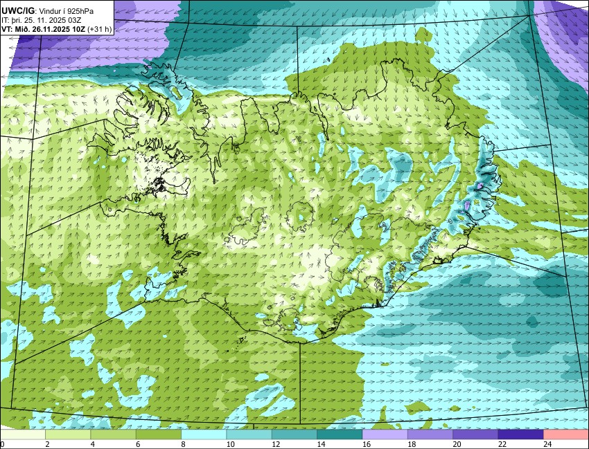Click the 16–18 m/s lavender legend swatch
Image resolution: width=589 pixels, height=449 pixels.
385,434
